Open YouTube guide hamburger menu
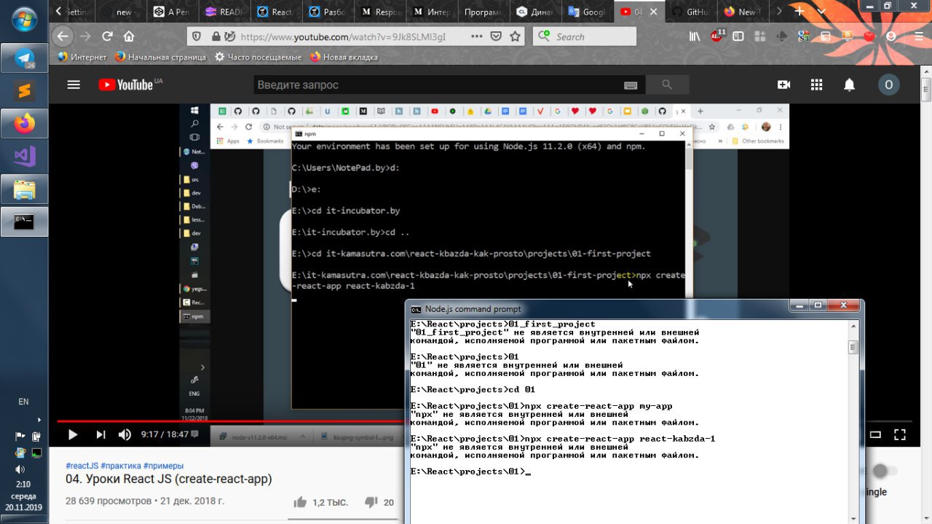This screenshot has height=524, width=932. coord(74,85)
